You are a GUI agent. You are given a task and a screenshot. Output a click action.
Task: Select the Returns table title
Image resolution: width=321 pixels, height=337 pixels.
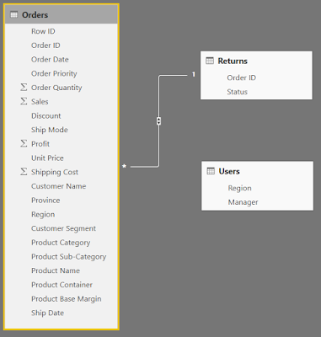point(233,61)
